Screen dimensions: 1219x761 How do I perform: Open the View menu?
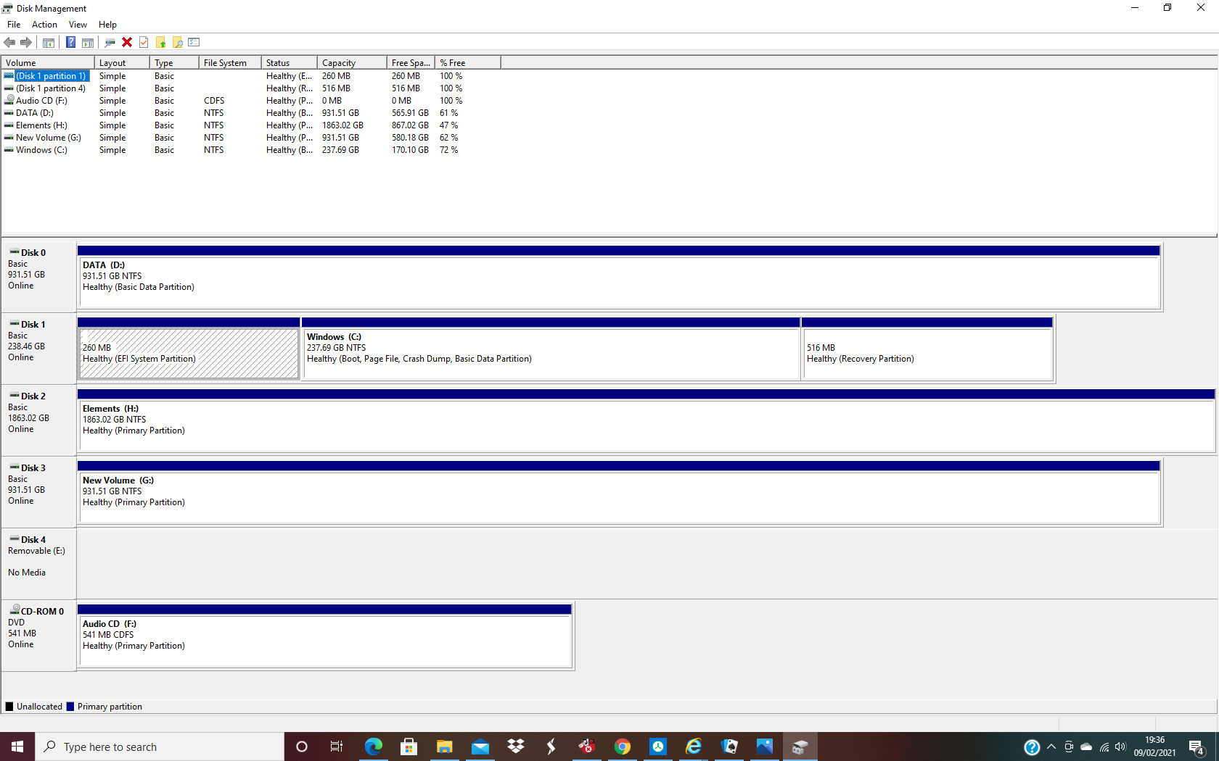coord(78,24)
